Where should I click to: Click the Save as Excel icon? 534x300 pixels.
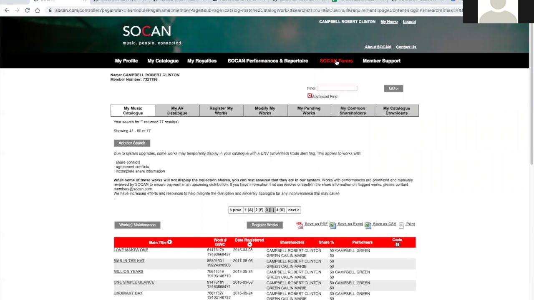click(332, 225)
